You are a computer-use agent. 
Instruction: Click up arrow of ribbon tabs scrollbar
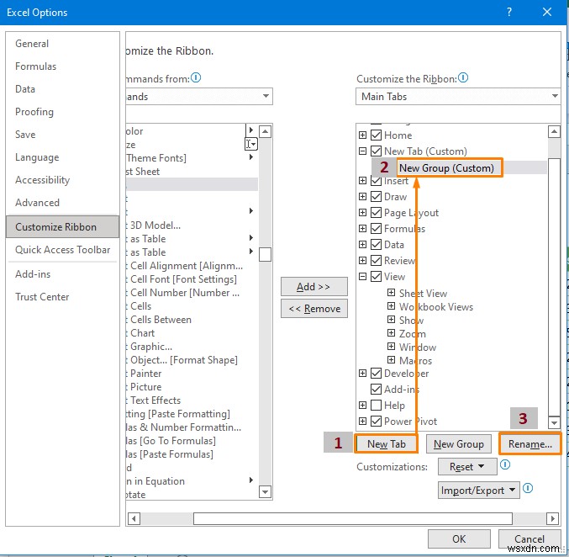(x=554, y=131)
